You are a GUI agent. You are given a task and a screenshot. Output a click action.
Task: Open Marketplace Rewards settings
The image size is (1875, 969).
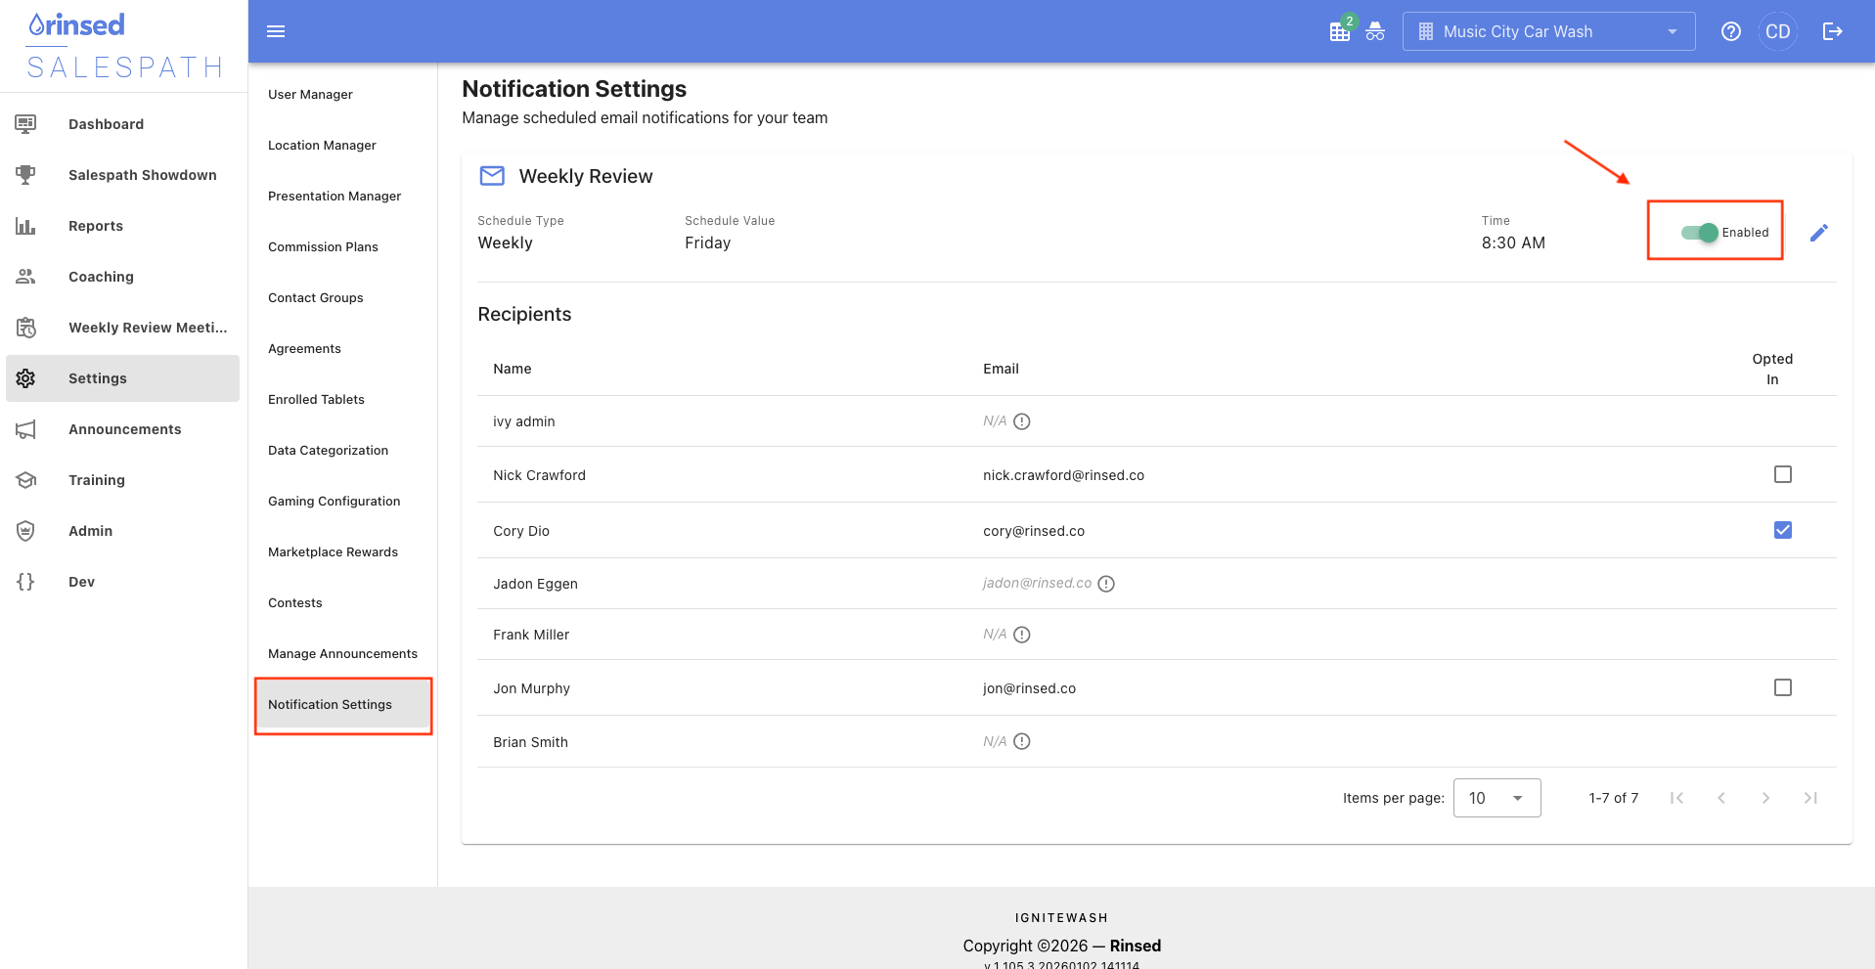(x=333, y=552)
